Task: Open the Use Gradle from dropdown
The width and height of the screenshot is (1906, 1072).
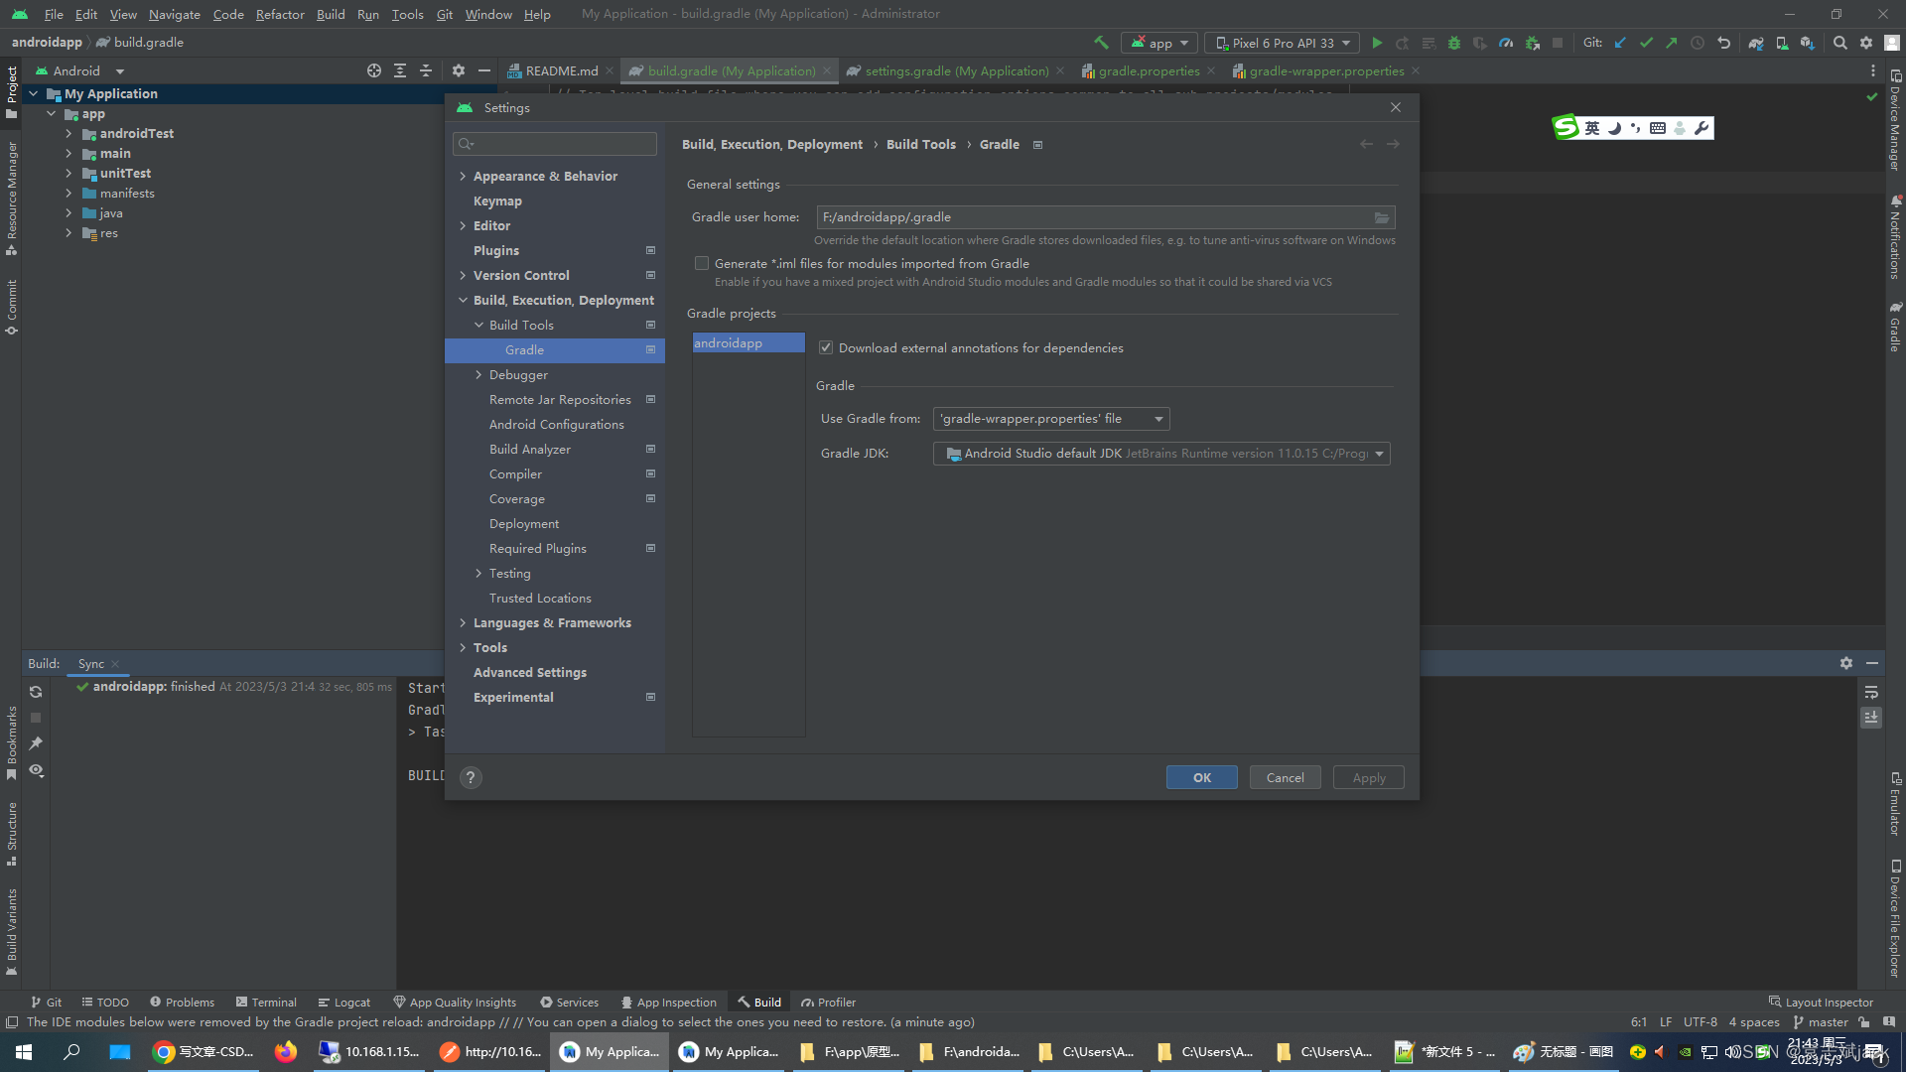Action: pyautogui.click(x=1050, y=419)
